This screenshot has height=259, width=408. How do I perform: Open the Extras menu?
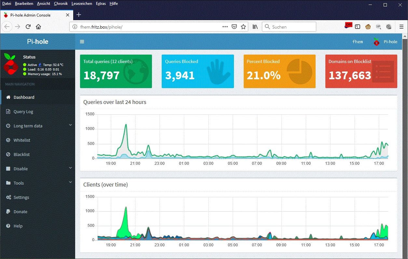click(x=101, y=4)
